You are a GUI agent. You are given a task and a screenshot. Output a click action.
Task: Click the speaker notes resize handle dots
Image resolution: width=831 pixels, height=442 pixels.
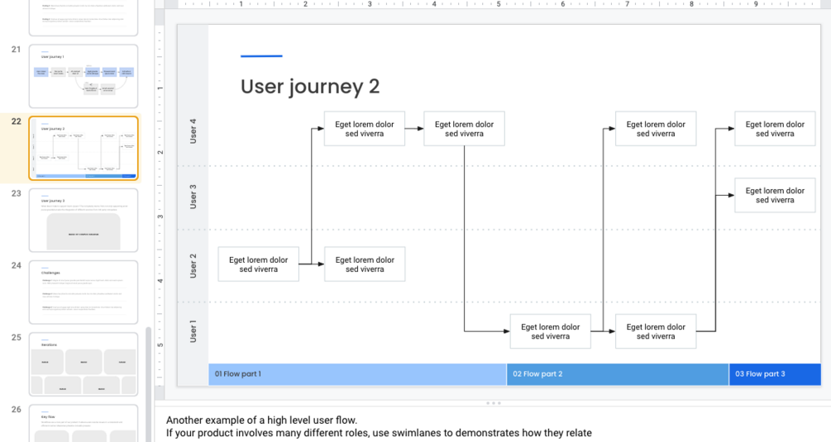click(x=494, y=403)
